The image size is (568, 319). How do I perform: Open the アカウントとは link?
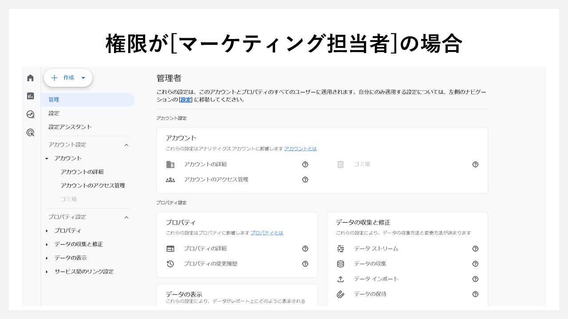(x=300, y=149)
